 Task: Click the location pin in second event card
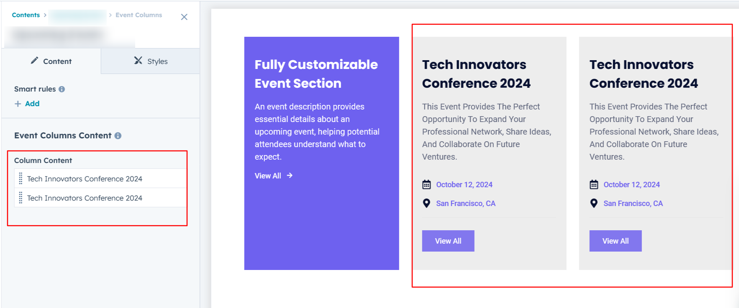click(x=594, y=204)
